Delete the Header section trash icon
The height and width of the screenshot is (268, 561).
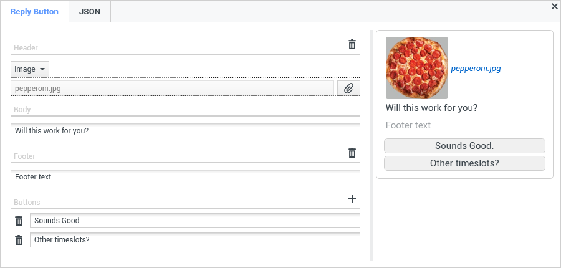click(352, 44)
